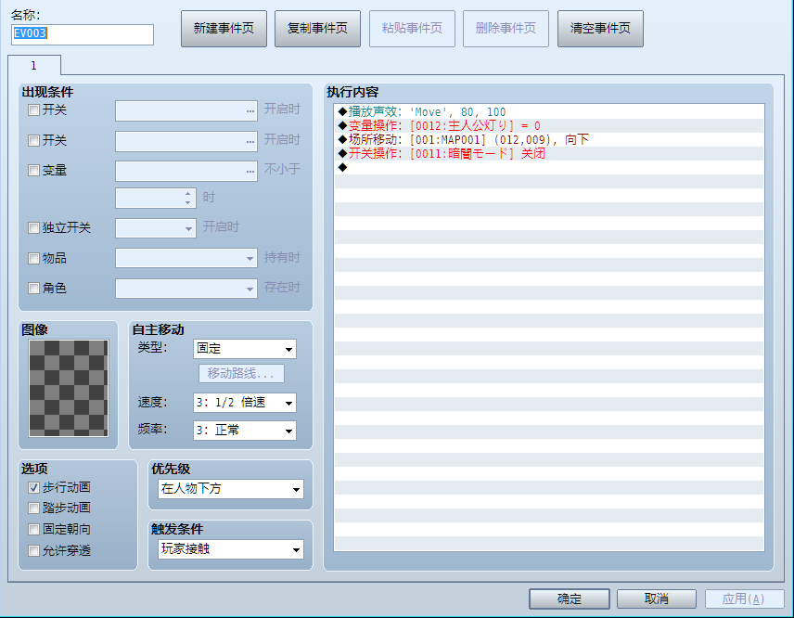Click the 粘贴事件页 button

pyautogui.click(x=412, y=29)
